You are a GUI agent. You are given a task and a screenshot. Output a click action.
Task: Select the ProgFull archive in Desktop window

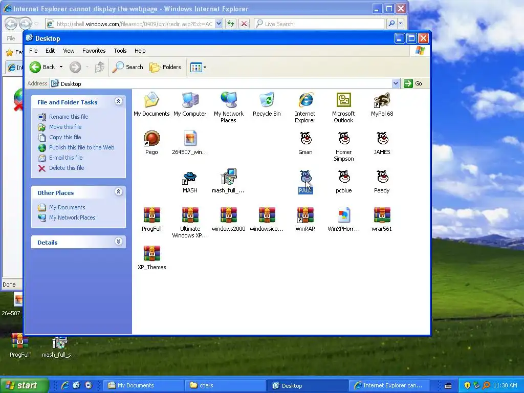tap(151, 215)
